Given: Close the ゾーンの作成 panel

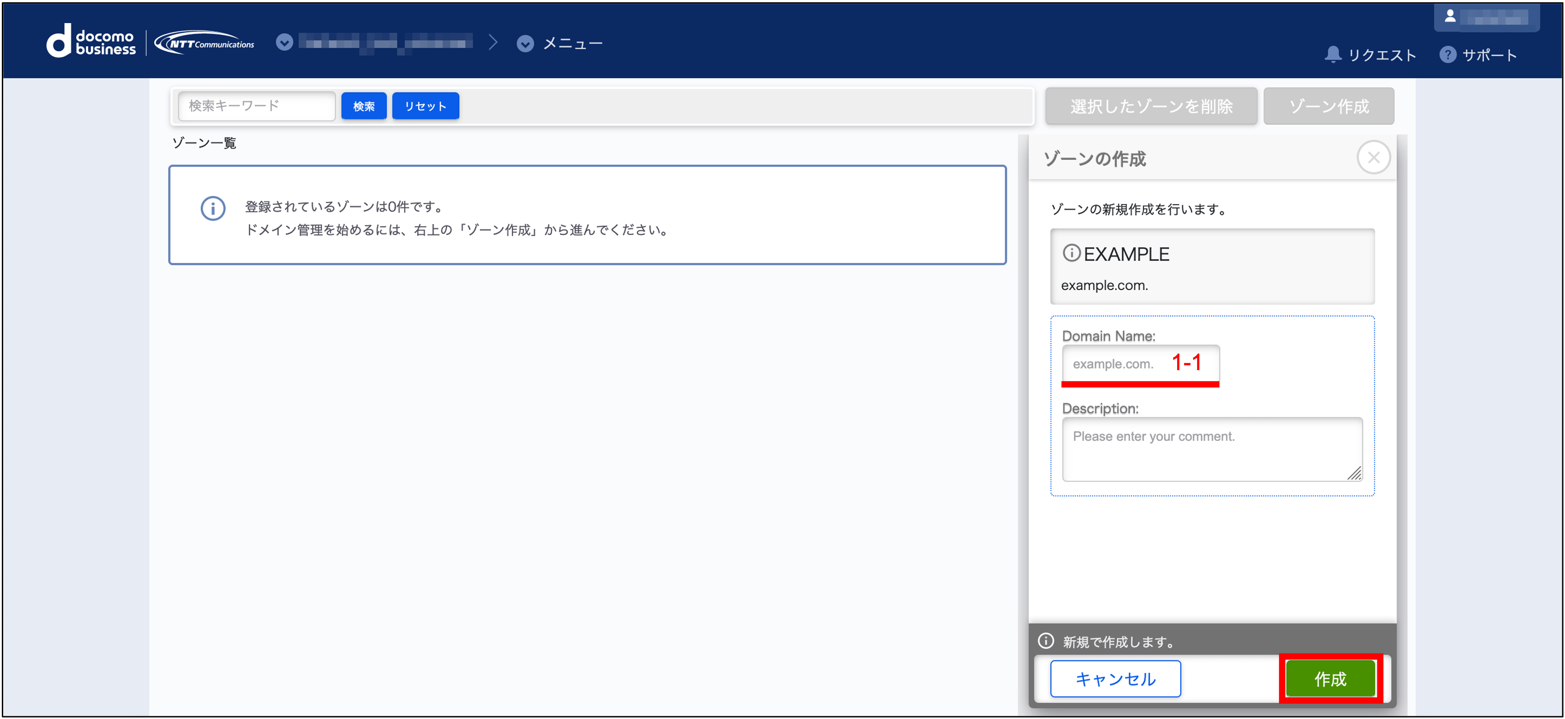Looking at the screenshot, I should coord(1373,158).
